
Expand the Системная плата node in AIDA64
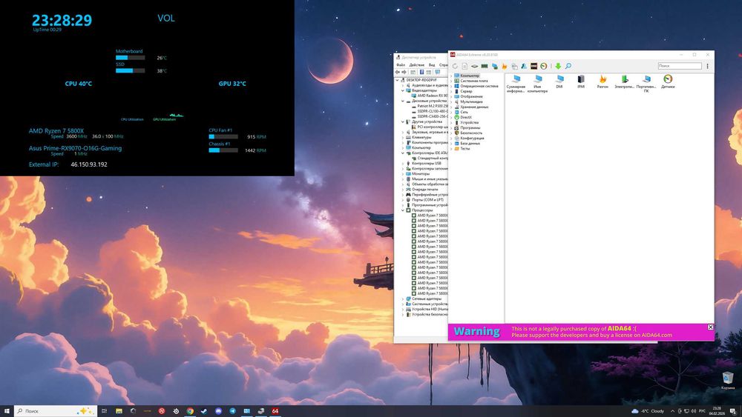451,81
